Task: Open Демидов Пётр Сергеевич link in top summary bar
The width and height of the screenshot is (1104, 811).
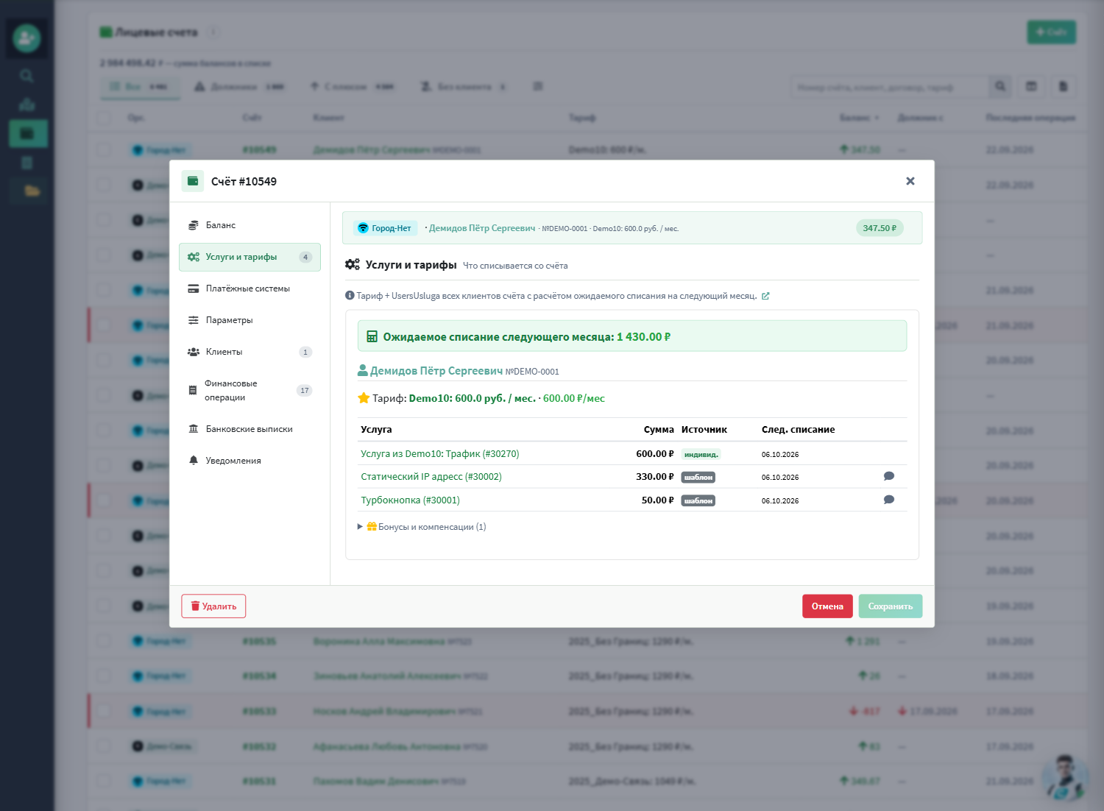Action: (x=482, y=228)
